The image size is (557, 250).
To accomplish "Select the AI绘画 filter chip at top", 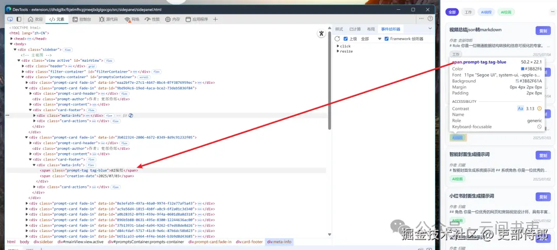I will (506, 12).
